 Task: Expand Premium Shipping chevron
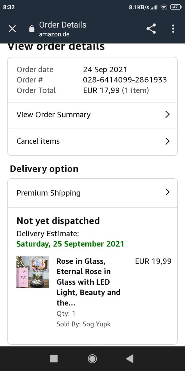167,192
